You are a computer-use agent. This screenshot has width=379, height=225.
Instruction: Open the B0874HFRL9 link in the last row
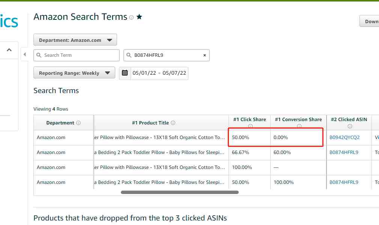[344, 182]
